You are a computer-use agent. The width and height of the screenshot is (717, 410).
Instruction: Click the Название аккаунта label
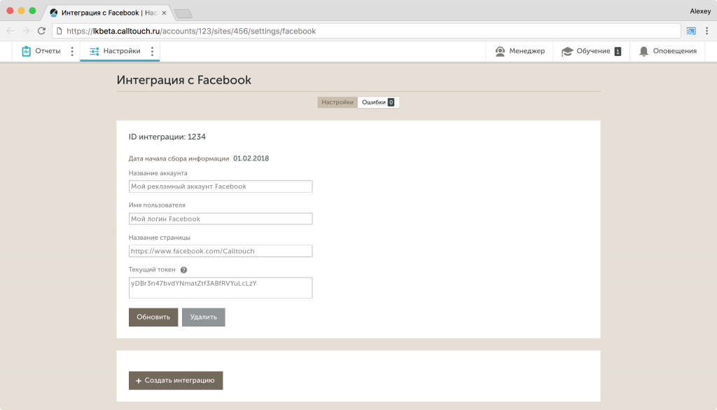coord(158,173)
